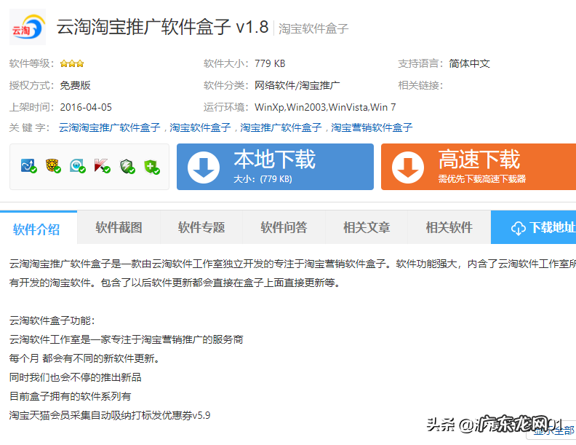Viewport: 576px width, 445px height.
Task: Click the line 同时我们也会不停的推出新品
Action: pos(76,377)
